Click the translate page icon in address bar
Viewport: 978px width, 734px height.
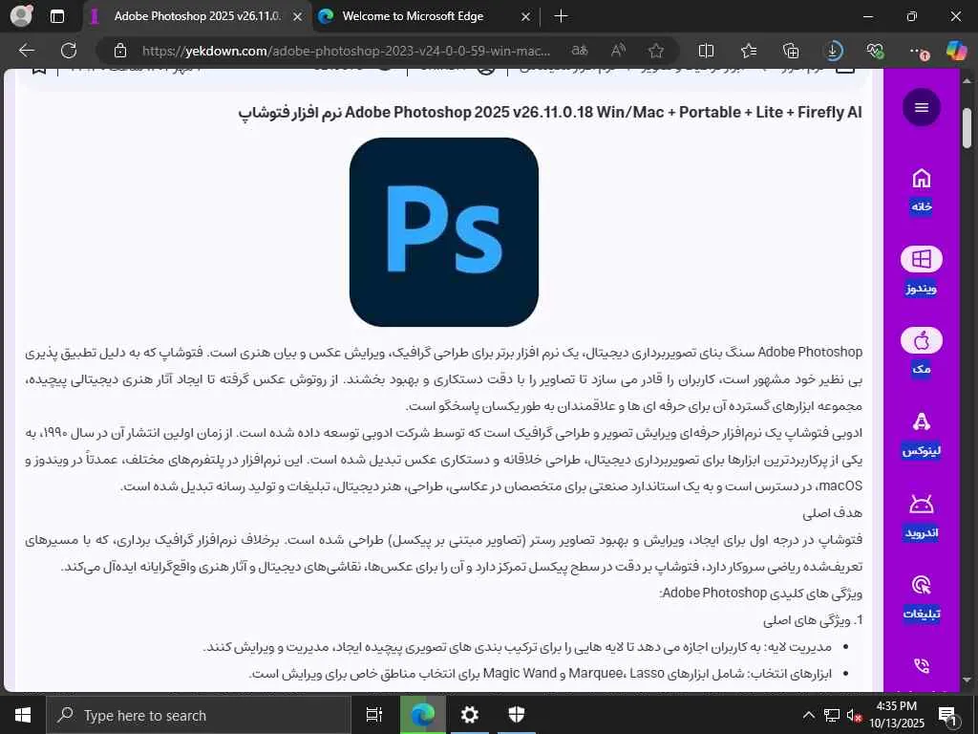(580, 51)
